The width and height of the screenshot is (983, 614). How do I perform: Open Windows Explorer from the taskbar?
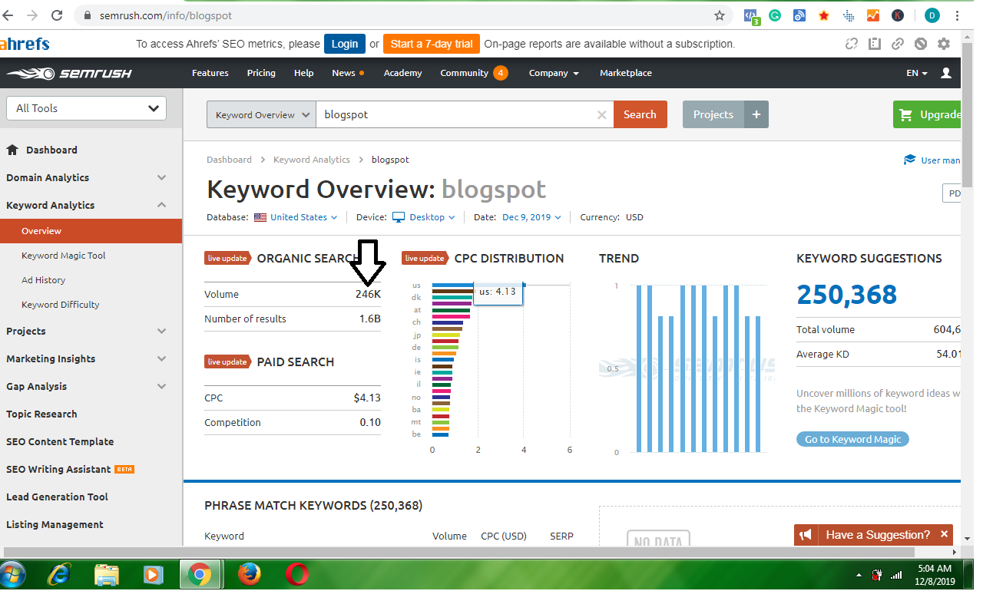tap(107, 574)
